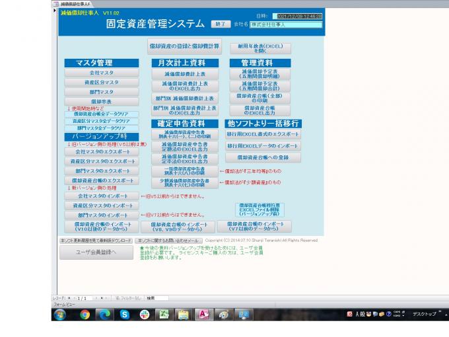Open Slack from the taskbar
Viewport: 449px width, 337px height.
tap(144, 315)
